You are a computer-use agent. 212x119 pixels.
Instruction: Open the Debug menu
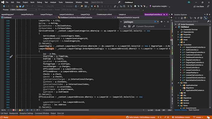pyautogui.click(x=40, y=2)
